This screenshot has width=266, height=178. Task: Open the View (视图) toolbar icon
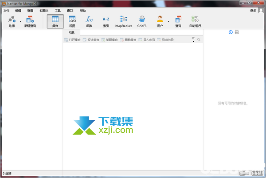(72, 21)
